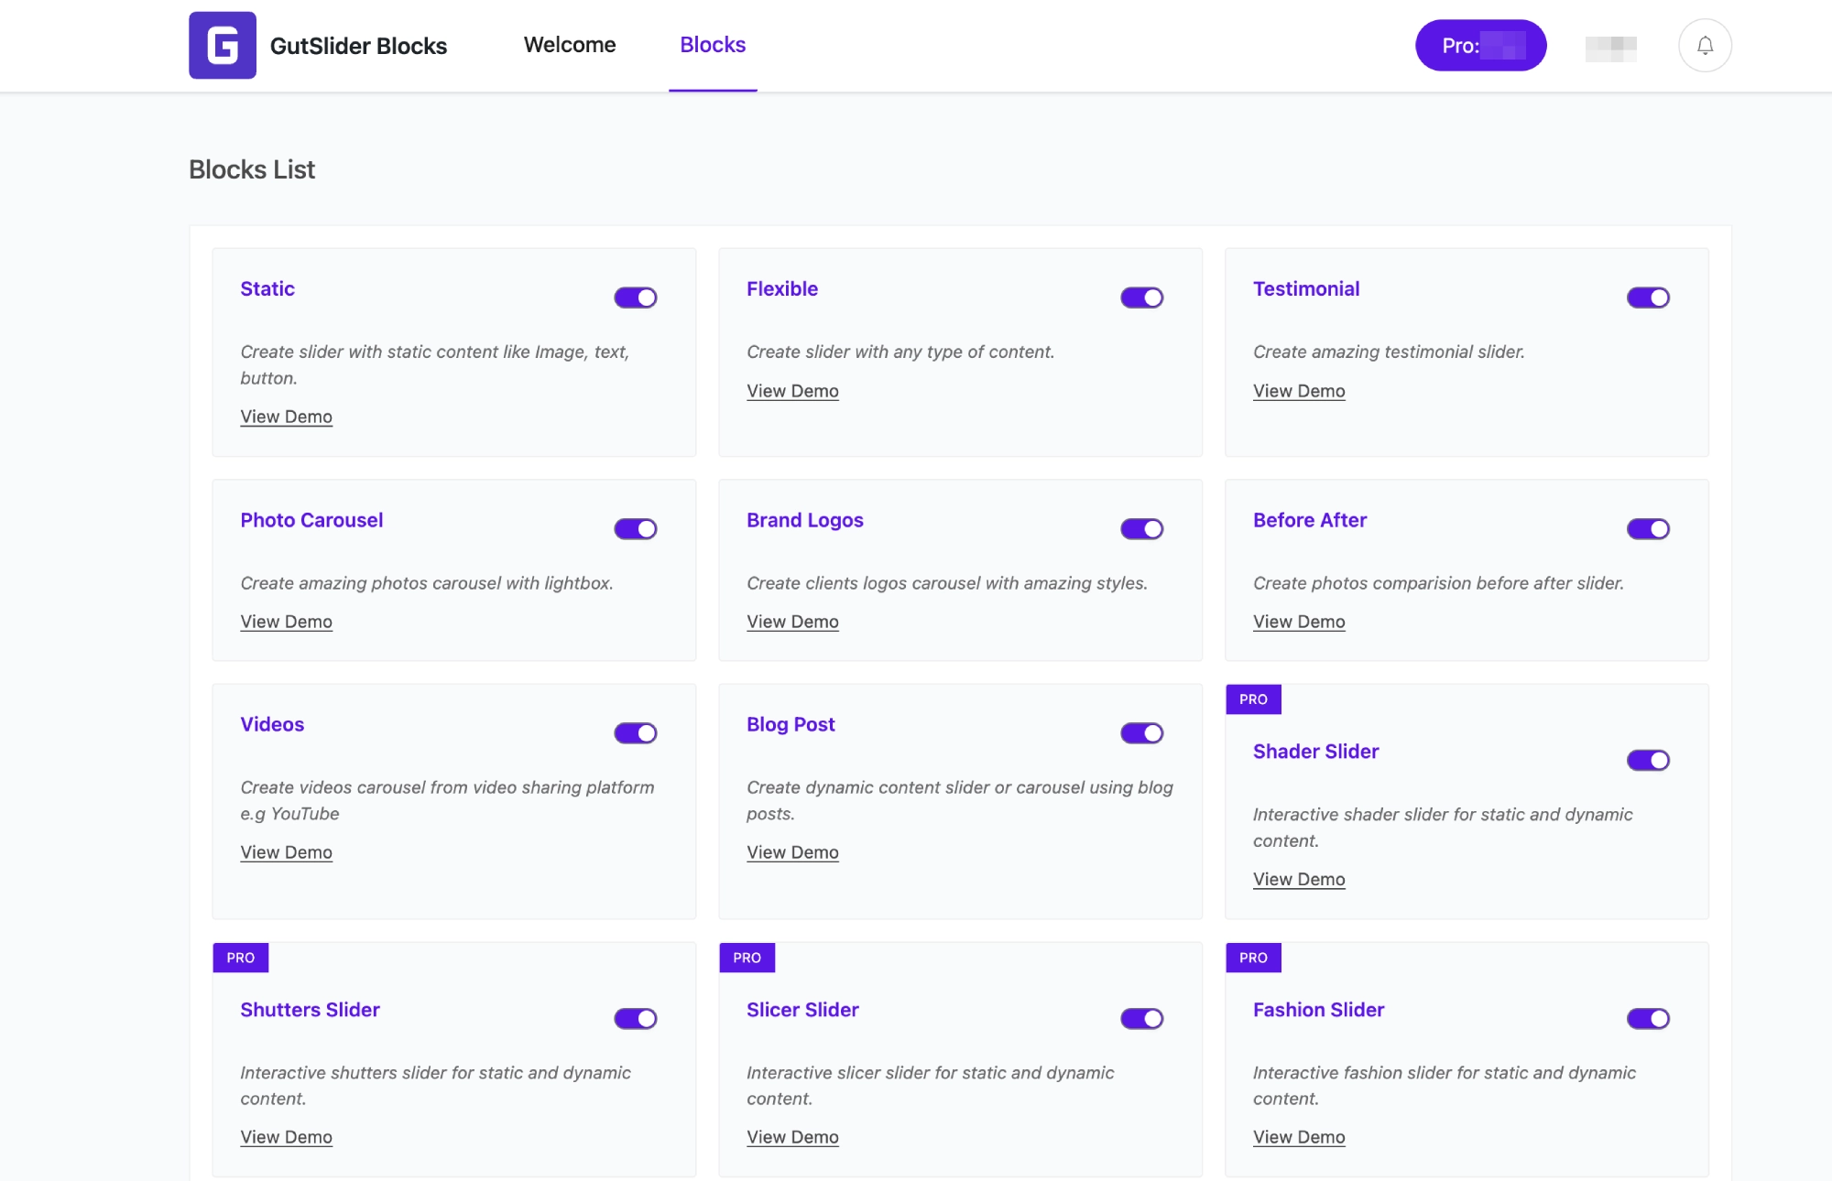The image size is (1832, 1181).
Task: Disable the Testimonial slider block
Action: [x=1648, y=297]
